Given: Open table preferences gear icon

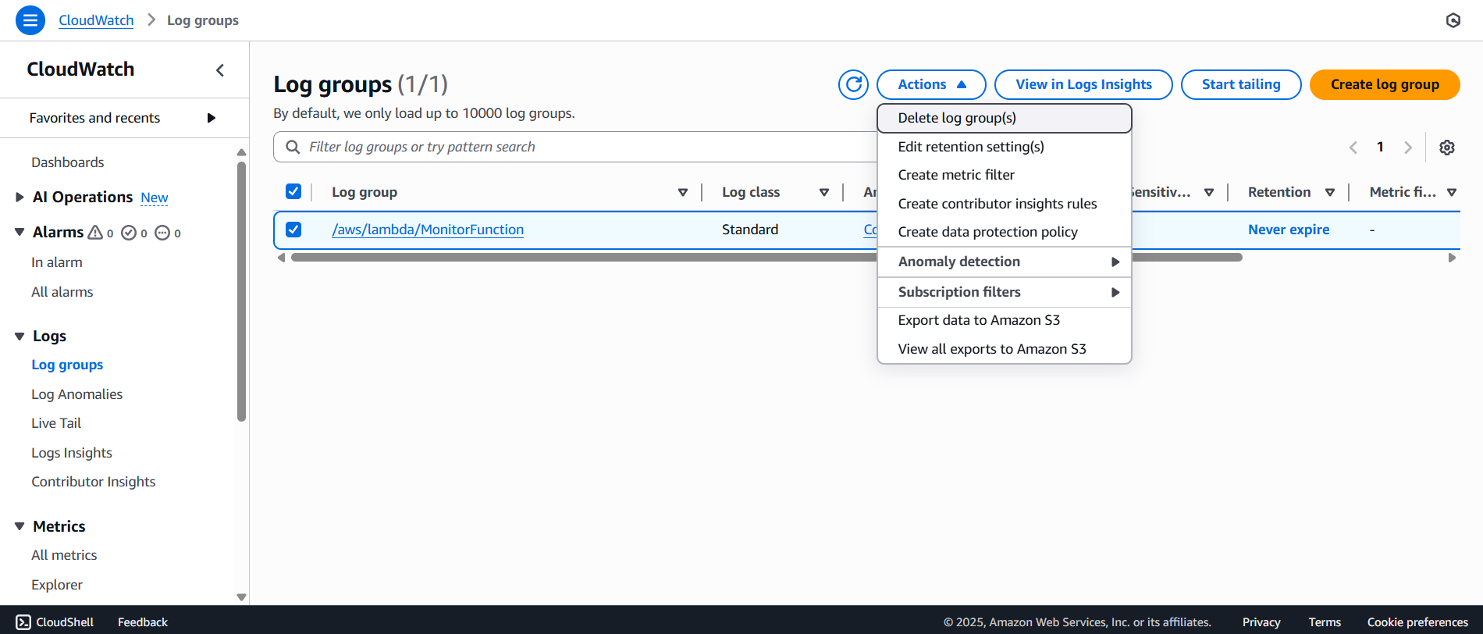Looking at the screenshot, I should coord(1446,148).
